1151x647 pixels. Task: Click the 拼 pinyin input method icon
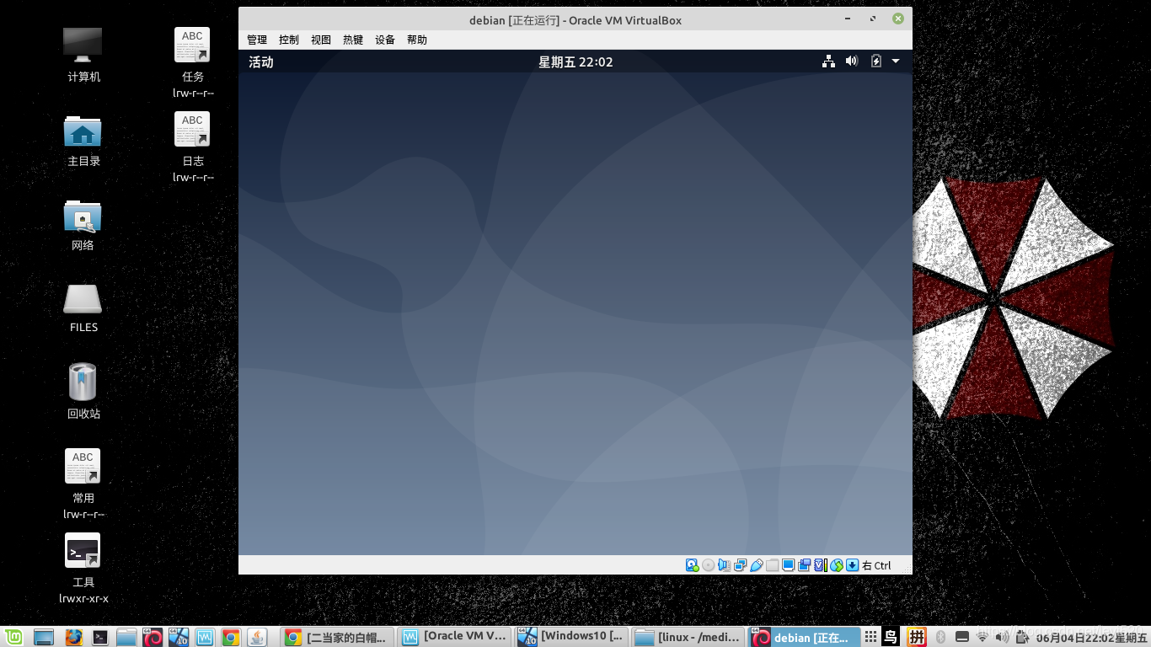pos(917,637)
